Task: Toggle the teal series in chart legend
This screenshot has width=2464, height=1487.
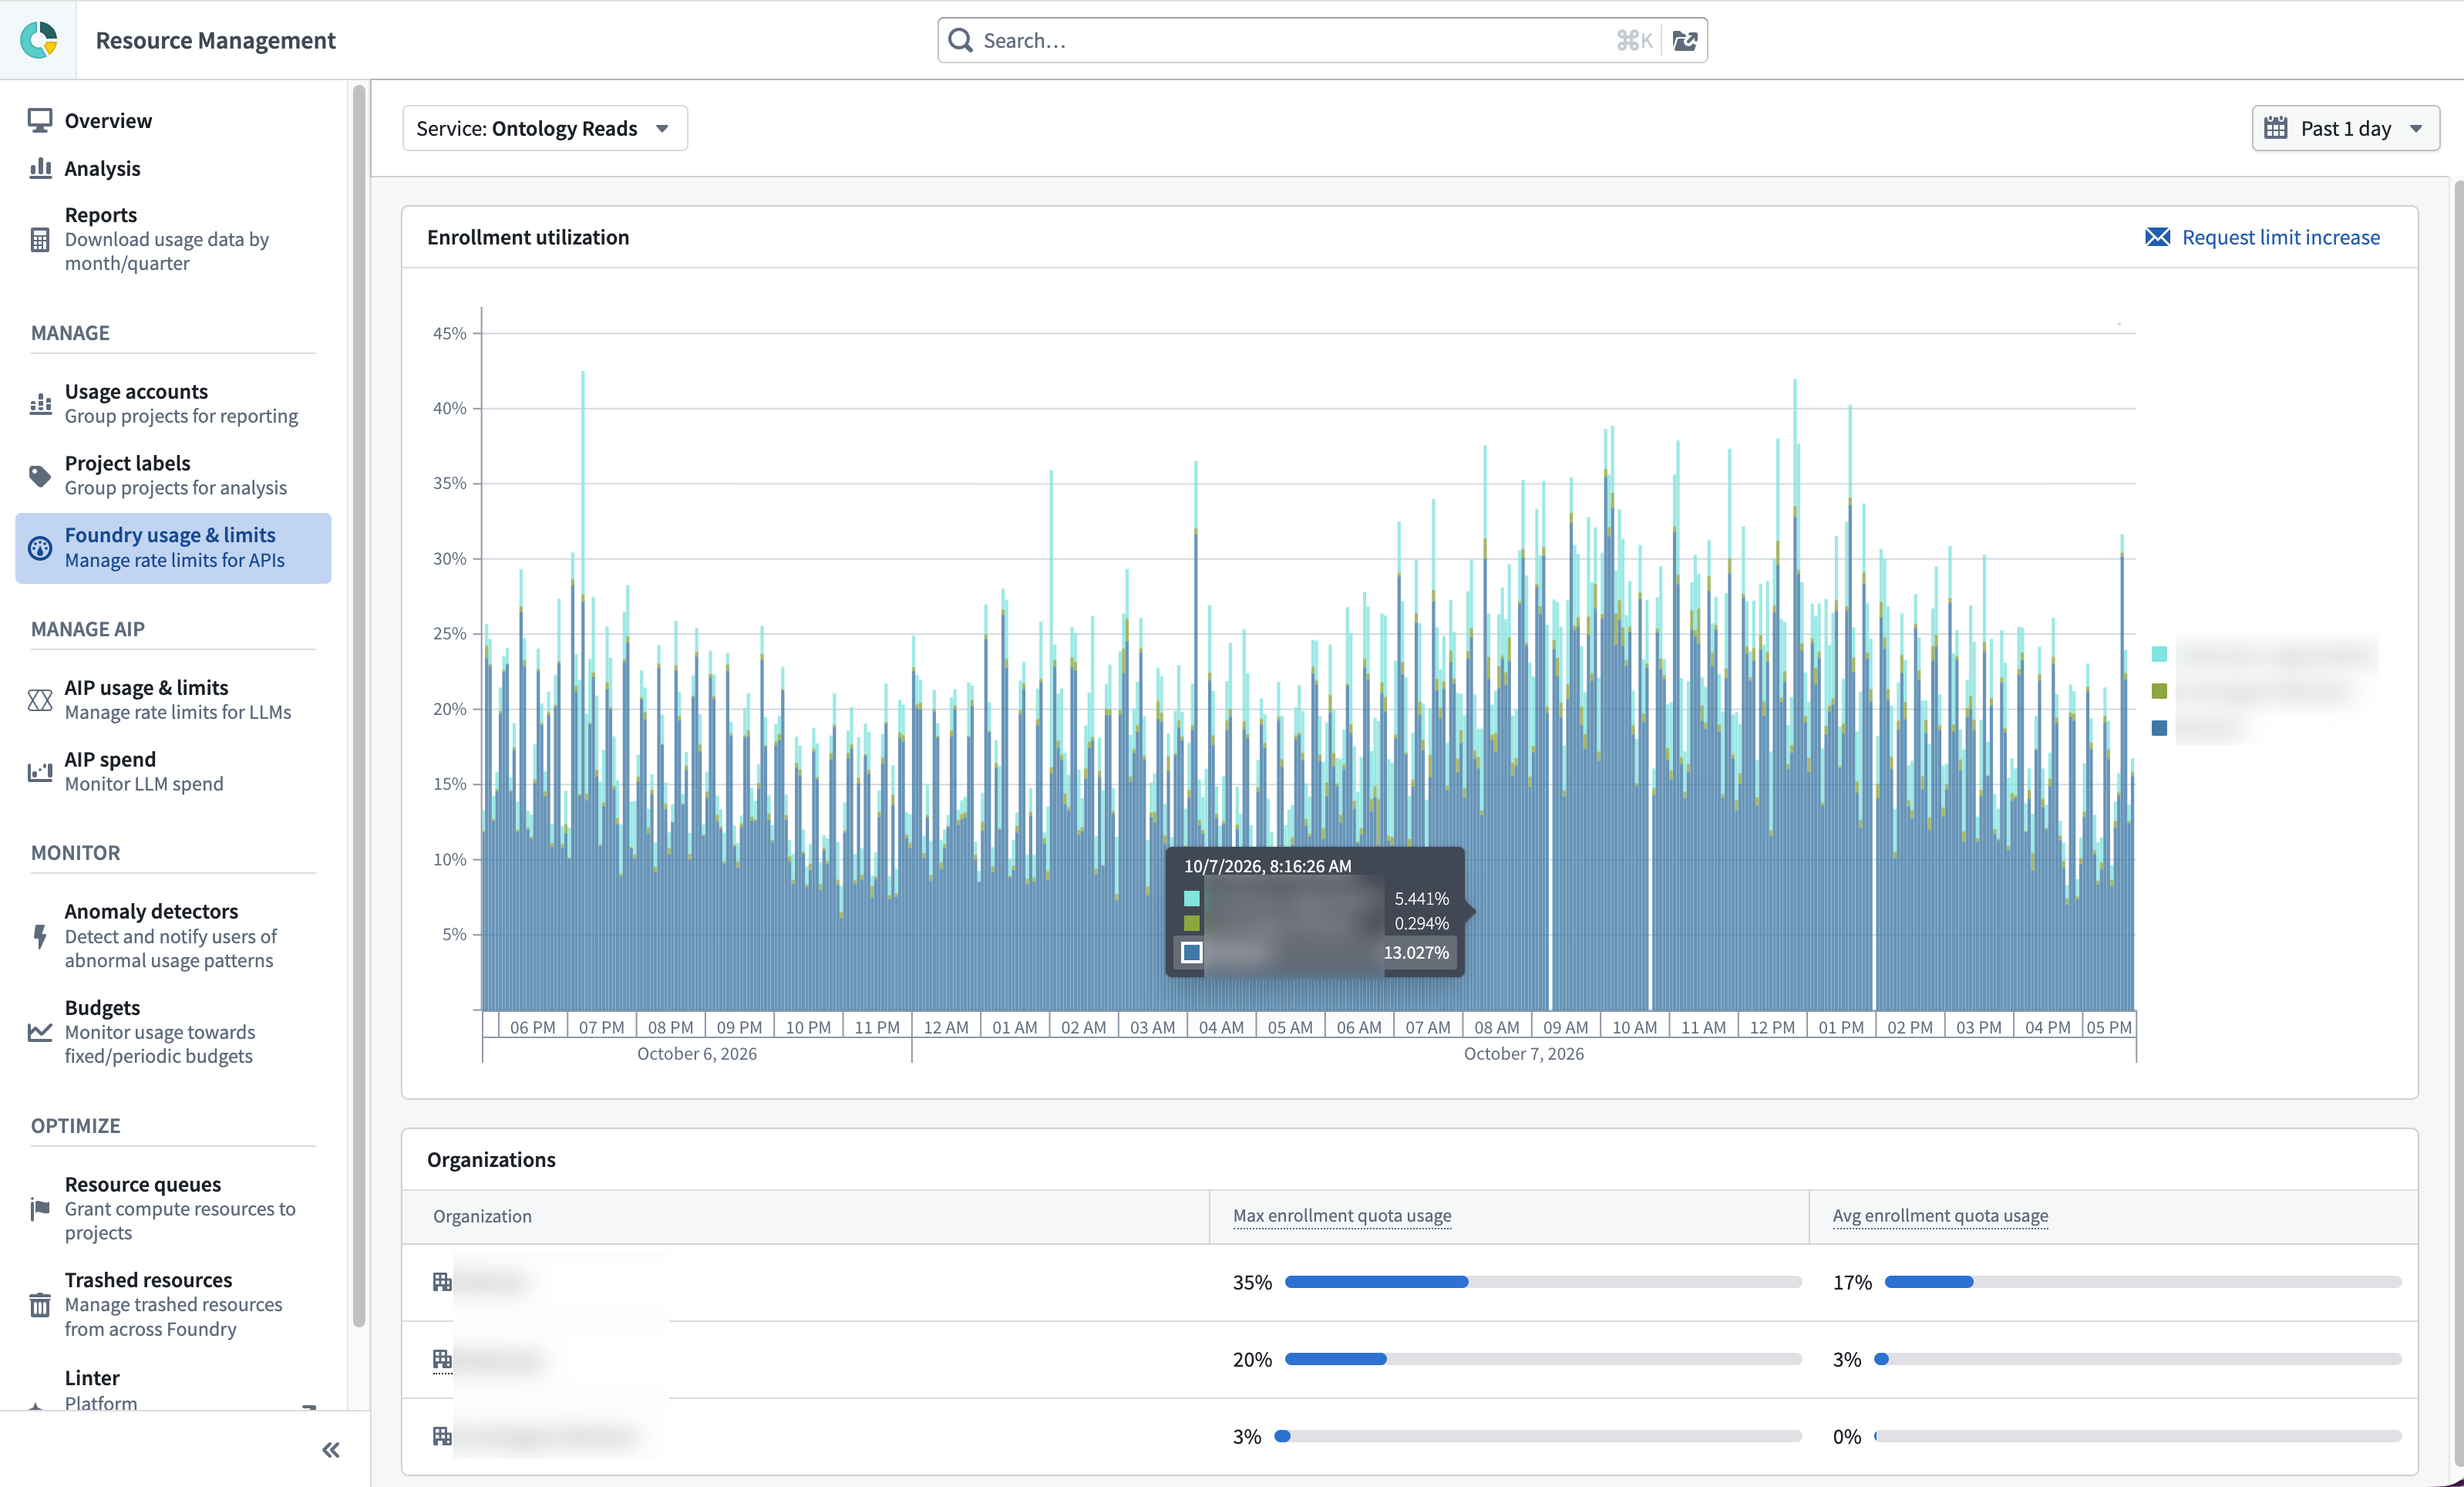Action: pyautogui.click(x=2159, y=655)
